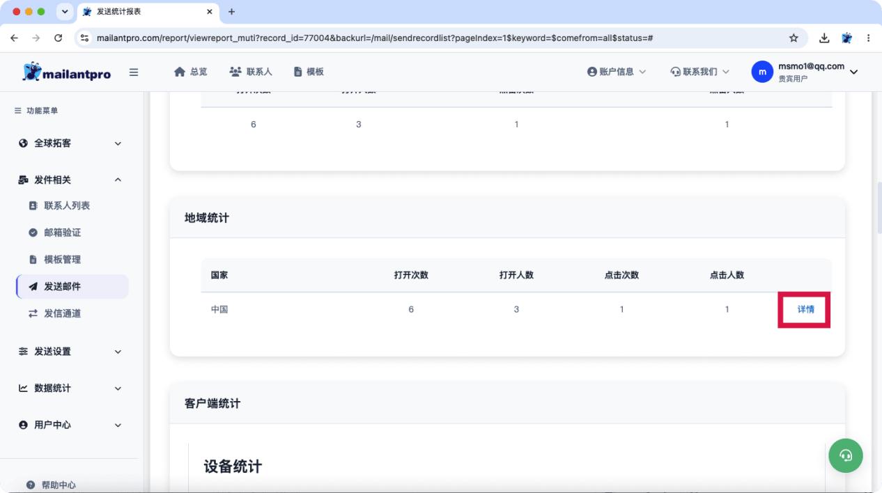Select the 发送统计报表 browser tab
Viewport: 882px width, 493px height.
pos(148,12)
